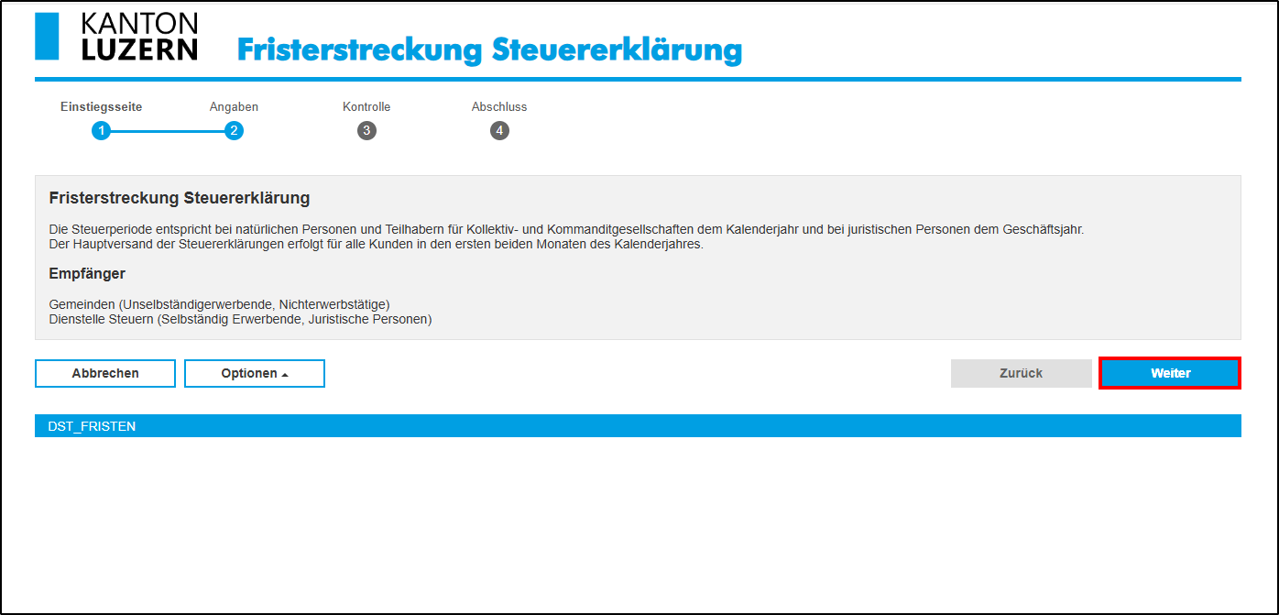Select the Einstiegsseite step label
1279x615 pixels.
click(x=101, y=107)
